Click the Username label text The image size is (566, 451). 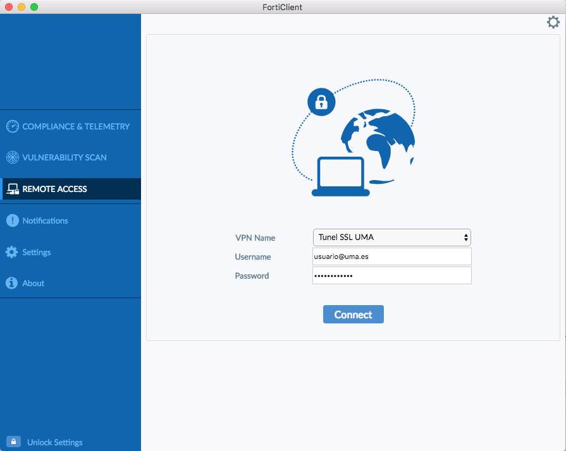click(253, 257)
